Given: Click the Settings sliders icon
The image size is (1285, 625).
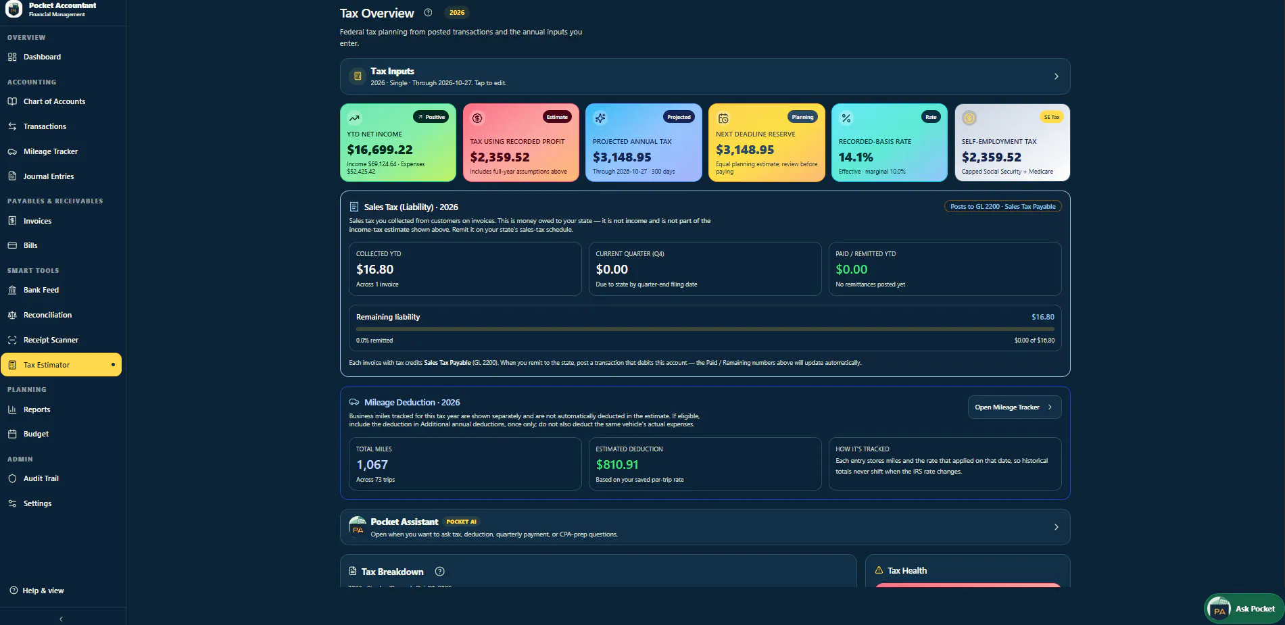Looking at the screenshot, I should (x=12, y=503).
